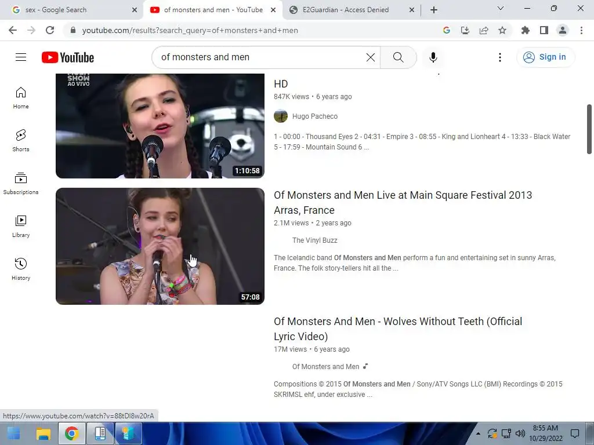
Task: Open File Explorer from taskbar
Action: pyautogui.click(x=43, y=433)
